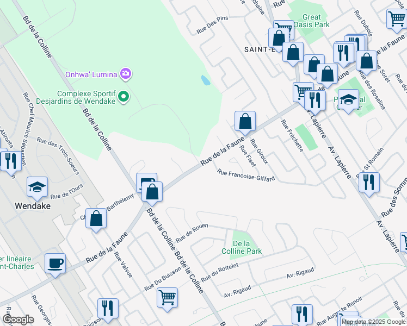Image resolution: width=407 pixels, height=326 pixels.
Task: Select the restaurant marker beside Rue Valvue
Action: 108,308
